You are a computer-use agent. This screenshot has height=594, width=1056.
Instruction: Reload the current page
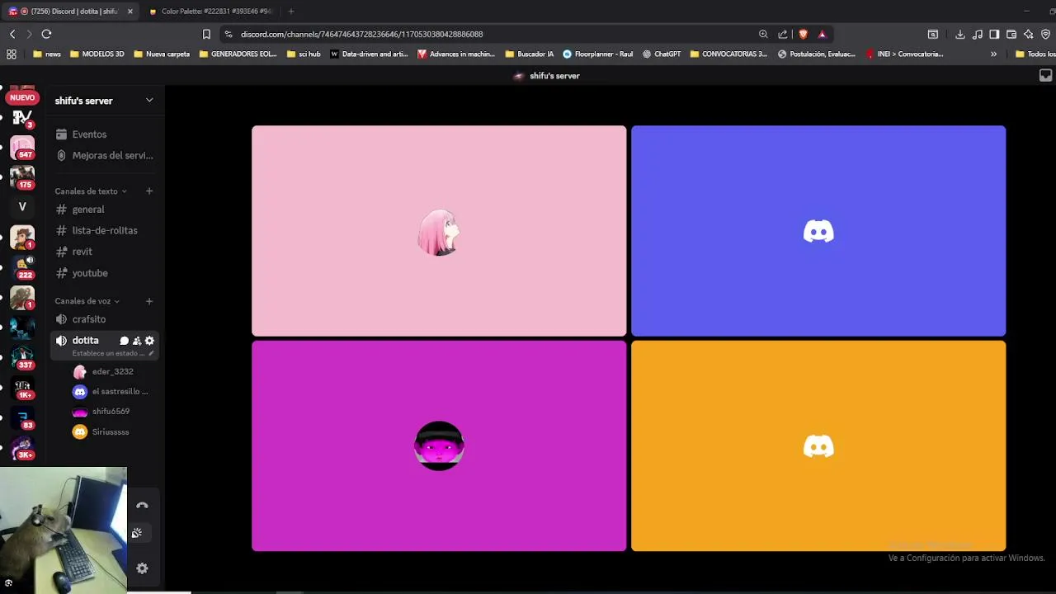pyautogui.click(x=46, y=34)
